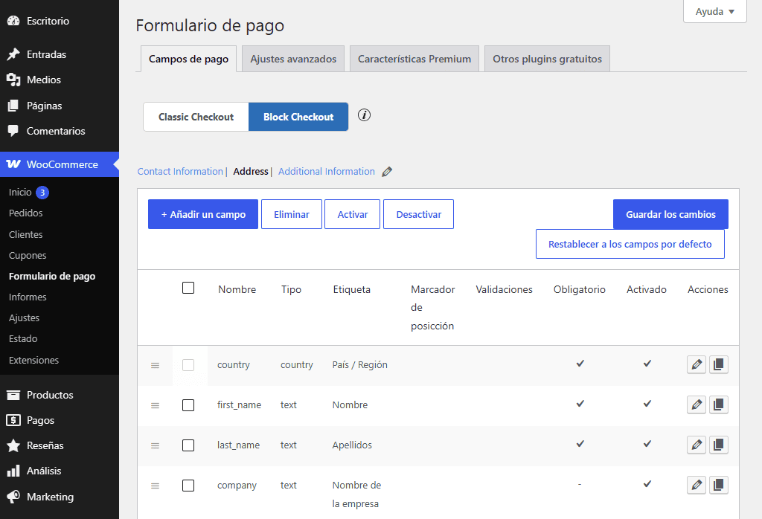Image resolution: width=762 pixels, height=519 pixels.
Task: Open the Otros plugins gratuitos tab
Action: (547, 59)
